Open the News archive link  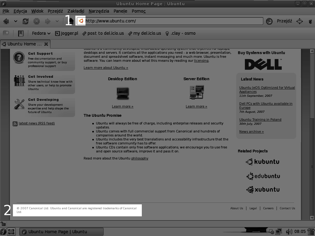(x=252, y=132)
